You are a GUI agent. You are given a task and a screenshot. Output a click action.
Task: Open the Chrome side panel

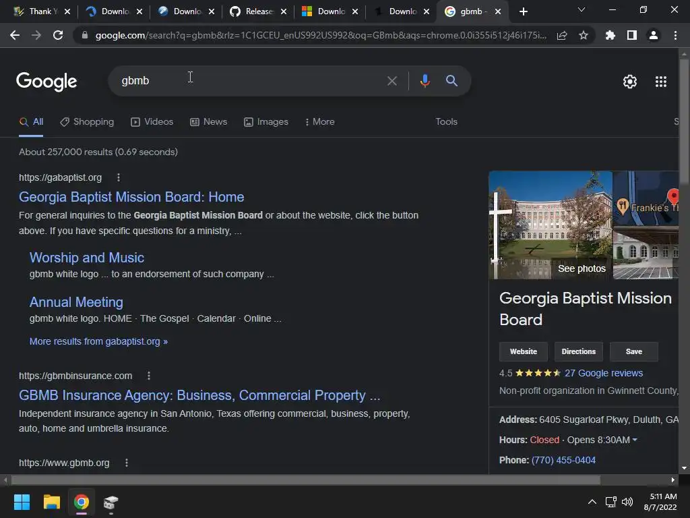[x=632, y=35]
